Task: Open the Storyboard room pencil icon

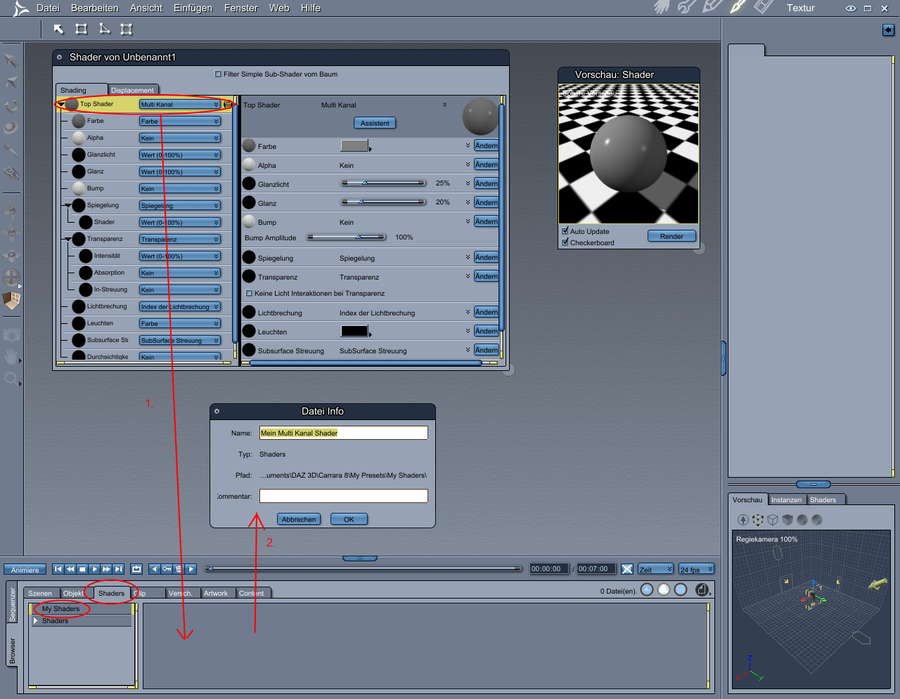Action: point(712,7)
